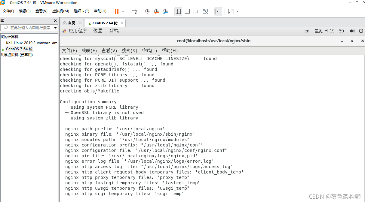This screenshot has height=202, width=365.
Task: Click the 'creating objs/Makefile' line
Action: point(90,91)
